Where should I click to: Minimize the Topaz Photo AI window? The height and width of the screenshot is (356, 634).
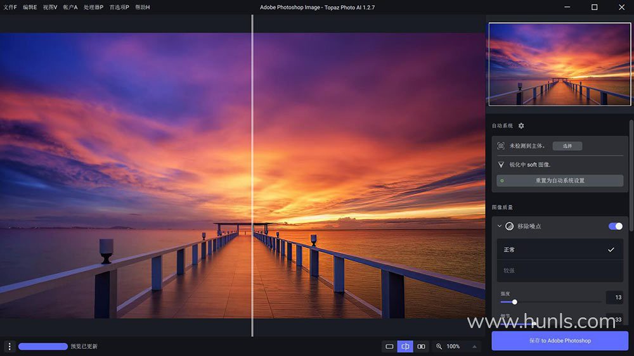tap(567, 7)
